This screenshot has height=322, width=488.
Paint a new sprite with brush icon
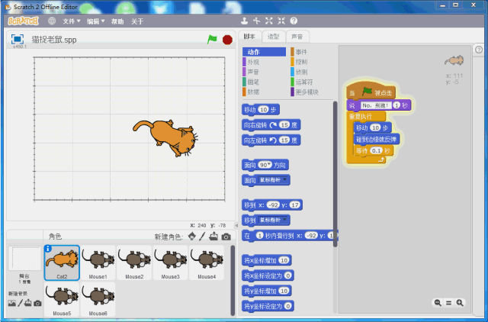tap(202, 237)
